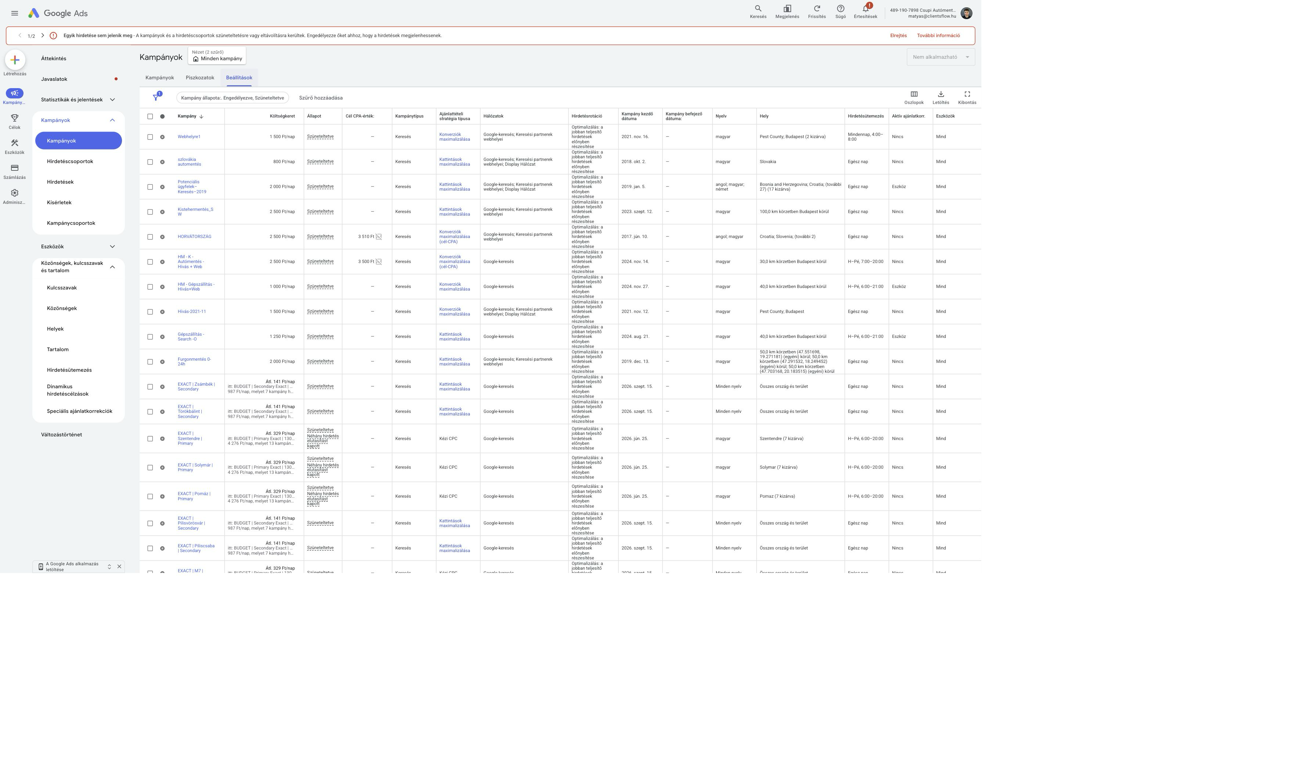Open Változástörténet in the sidebar
Image resolution: width=1308 pixels, height=764 pixels.
[61, 435]
